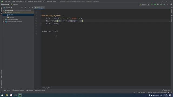Click the Profile run icon in top toolbar
The width and height of the screenshot is (173, 97).
pos(161,4)
